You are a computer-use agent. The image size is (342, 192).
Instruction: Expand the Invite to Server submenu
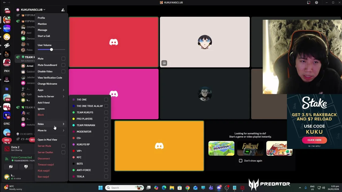click(x=51, y=97)
